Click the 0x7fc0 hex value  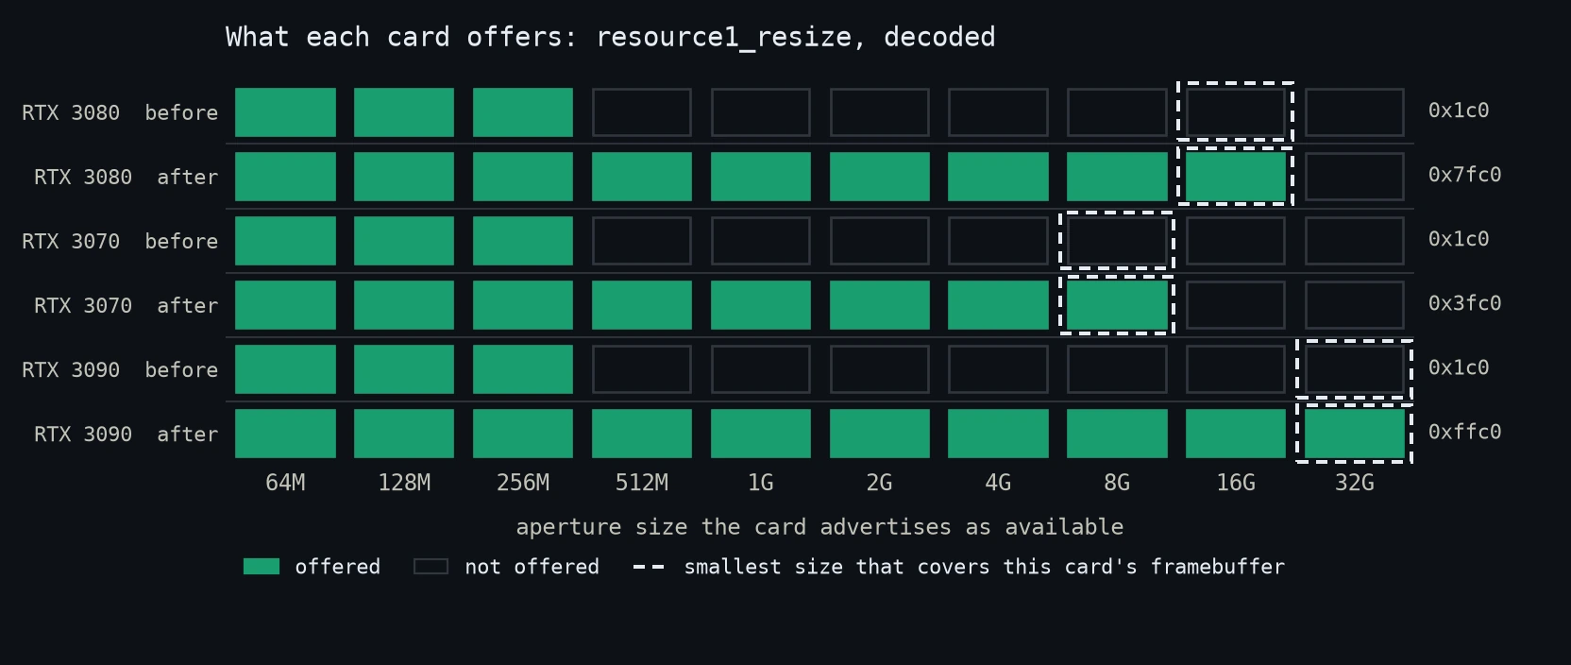(1464, 175)
